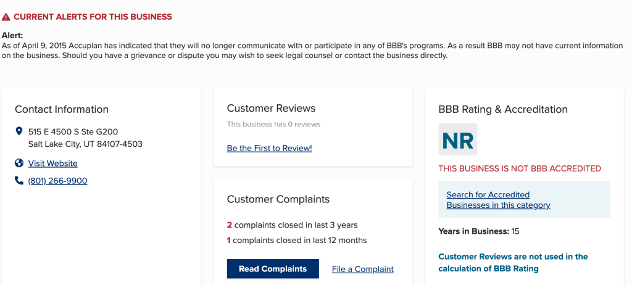Click the Contact Information heading
The width and height of the screenshot is (632, 285).
point(62,109)
